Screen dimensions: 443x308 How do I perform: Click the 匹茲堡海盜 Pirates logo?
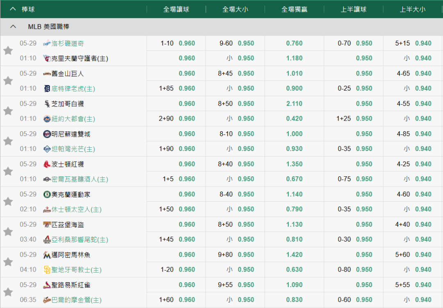47,225
